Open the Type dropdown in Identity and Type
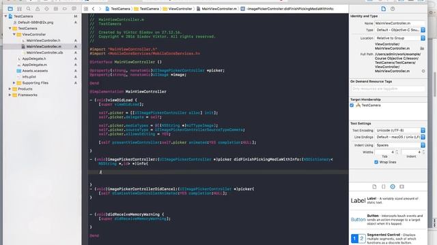This screenshot has width=437, height=245. pos(400,30)
